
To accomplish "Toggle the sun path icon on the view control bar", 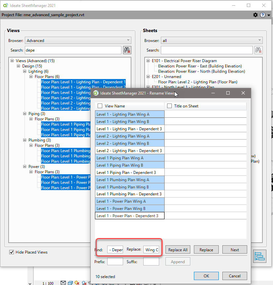I will pos(76,283).
